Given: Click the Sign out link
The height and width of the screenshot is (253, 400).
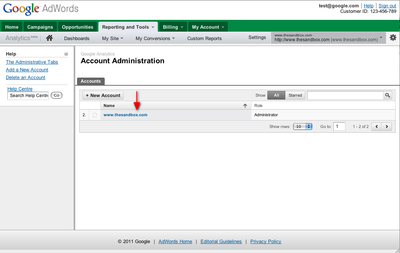Looking at the screenshot, I should pyautogui.click(x=387, y=6).
